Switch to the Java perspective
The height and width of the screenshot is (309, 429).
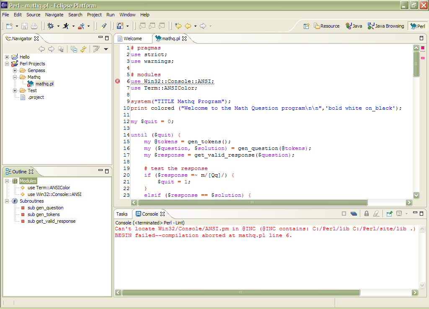[354, 26]
